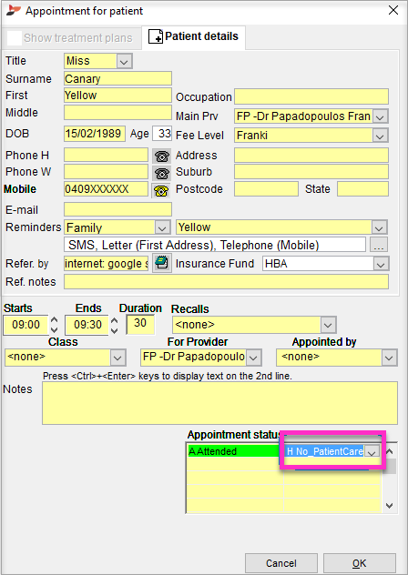Image resolution: width=408 pixels, height=575 pixels.
Task: Decrease the Ends time with down arrow
Action: (x=115, y=330)
